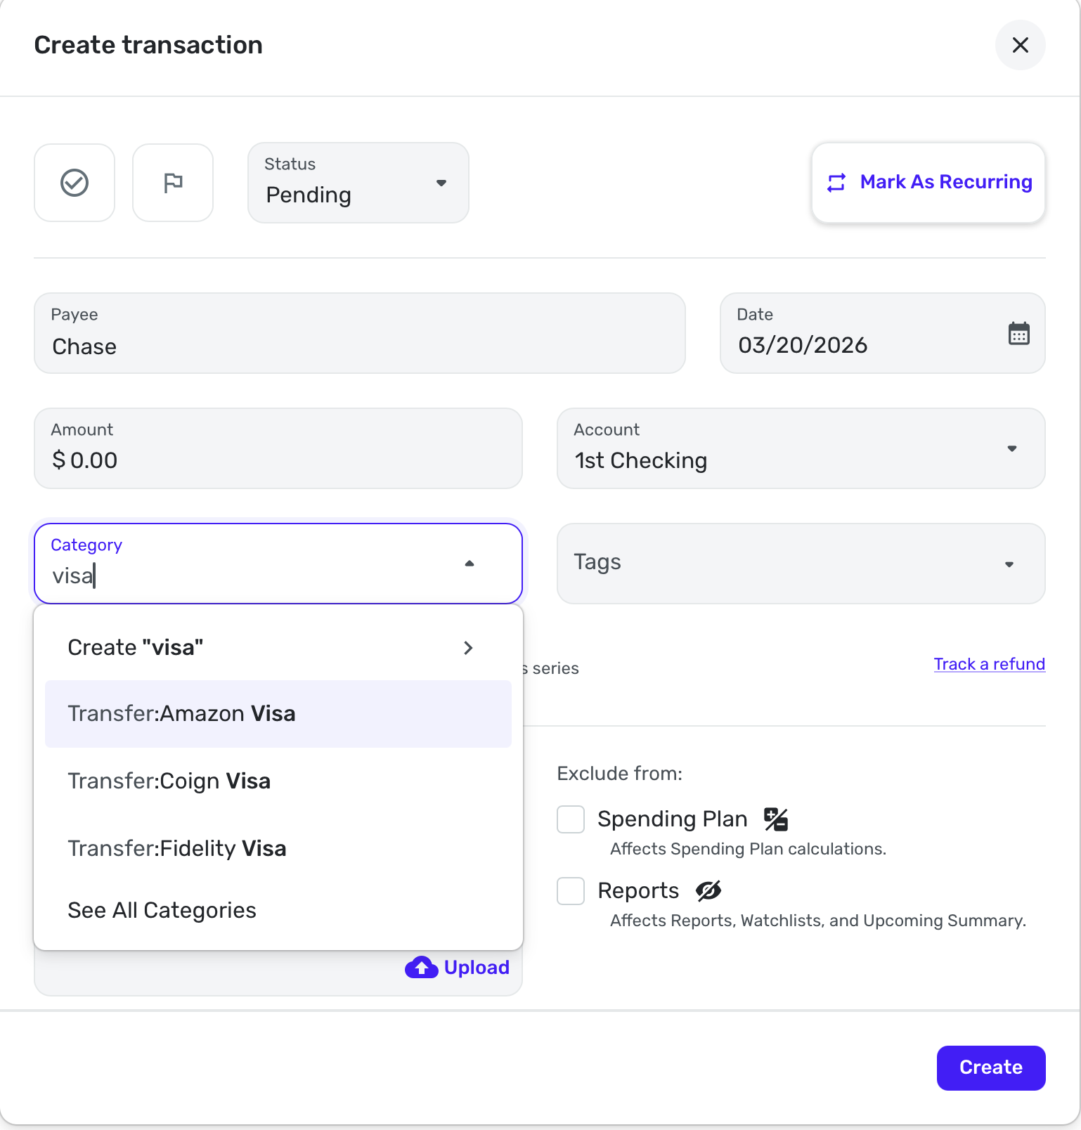Open the calendar date picker icon
Viewport: 1081px width, 1130px height.
point(1018,333)
